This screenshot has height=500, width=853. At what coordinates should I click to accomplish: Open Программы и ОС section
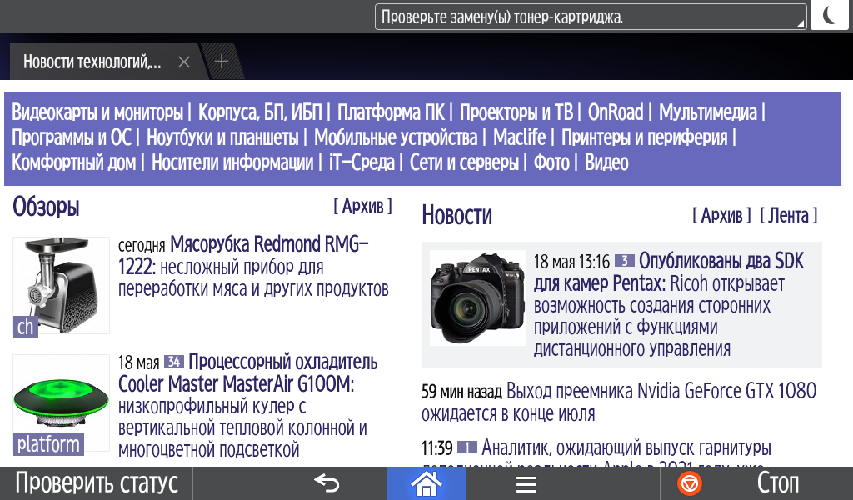point(72,137)
